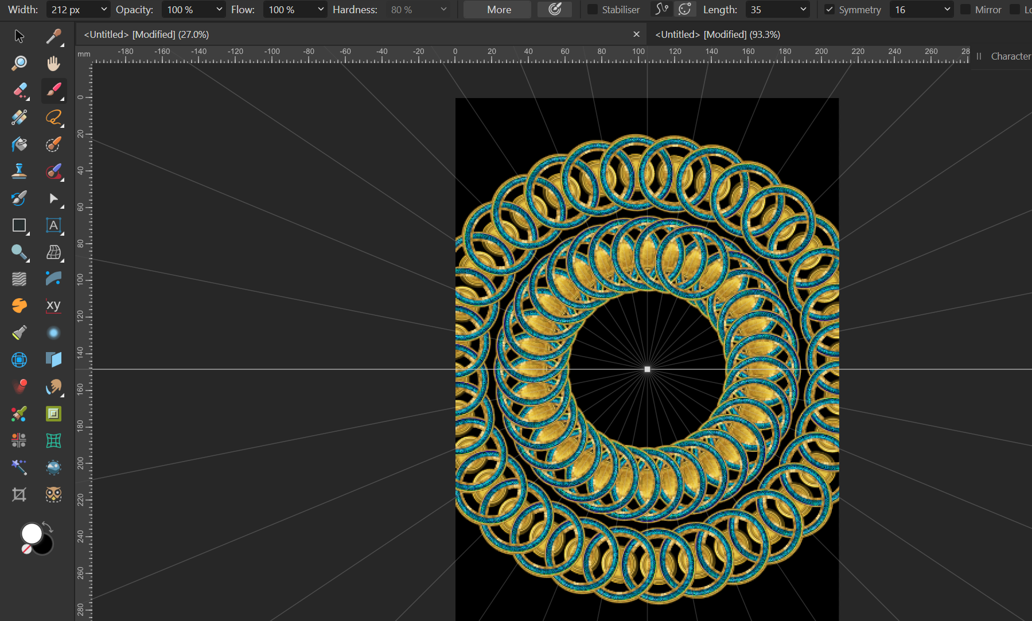
Task: Click the mm ruler unit corner
Action: 84,54
